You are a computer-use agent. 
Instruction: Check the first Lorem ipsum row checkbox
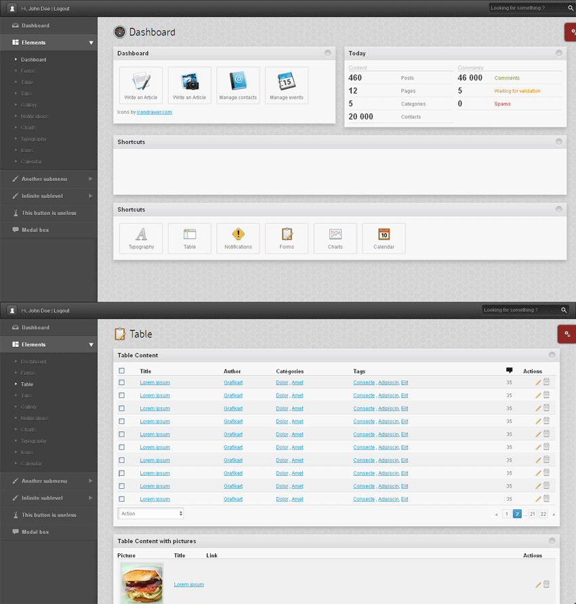pos(122,382)
